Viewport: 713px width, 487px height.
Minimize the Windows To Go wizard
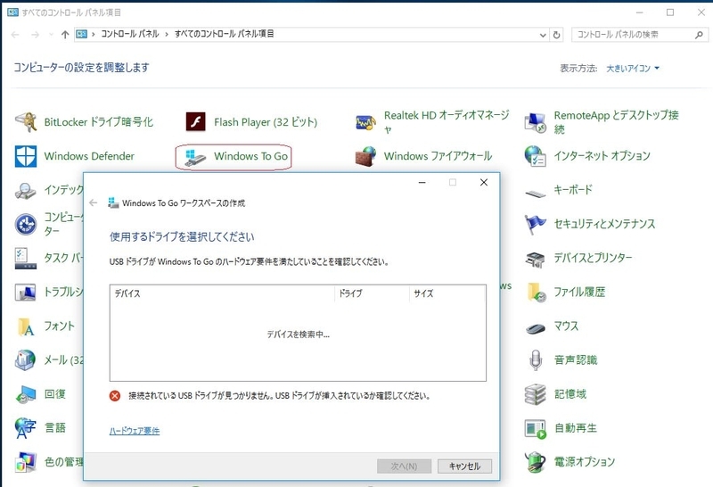[422, 183]
